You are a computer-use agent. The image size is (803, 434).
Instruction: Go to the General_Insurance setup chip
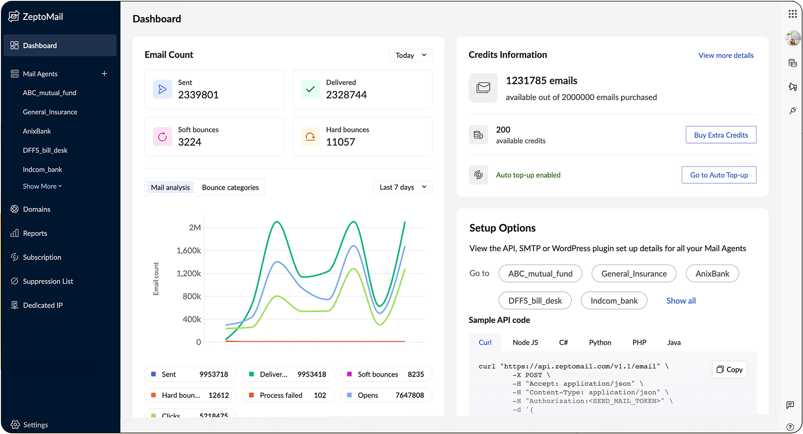coord(634,273)
